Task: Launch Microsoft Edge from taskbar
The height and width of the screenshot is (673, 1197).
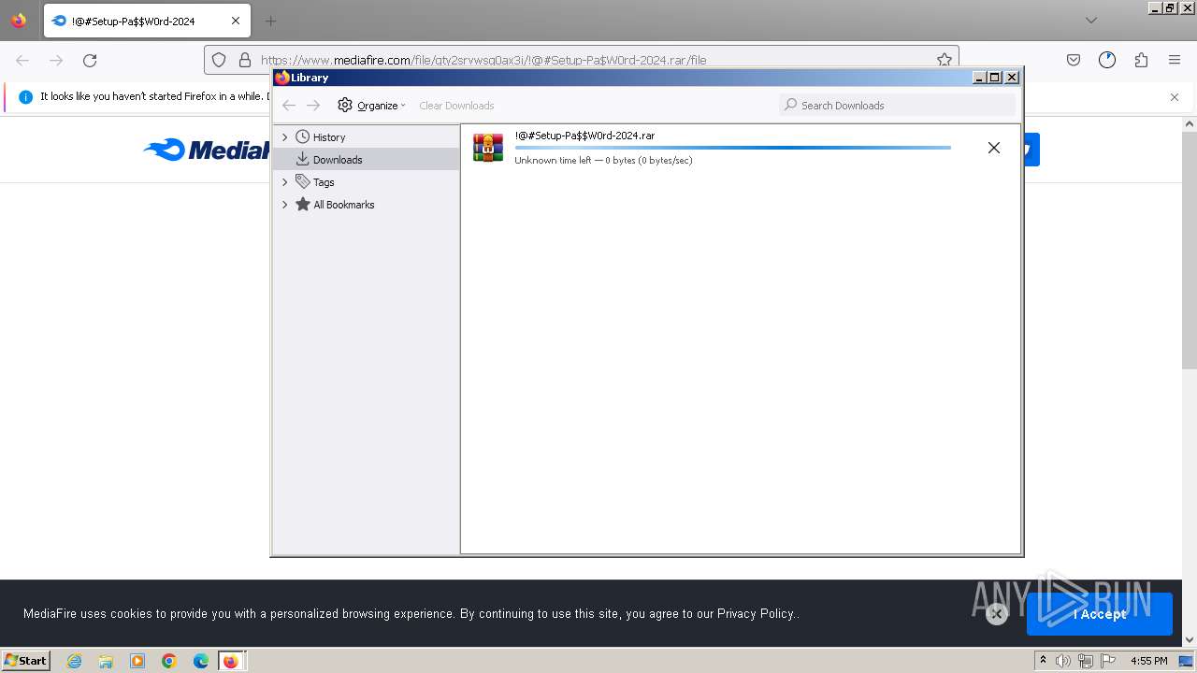Action: click(201, 661)
